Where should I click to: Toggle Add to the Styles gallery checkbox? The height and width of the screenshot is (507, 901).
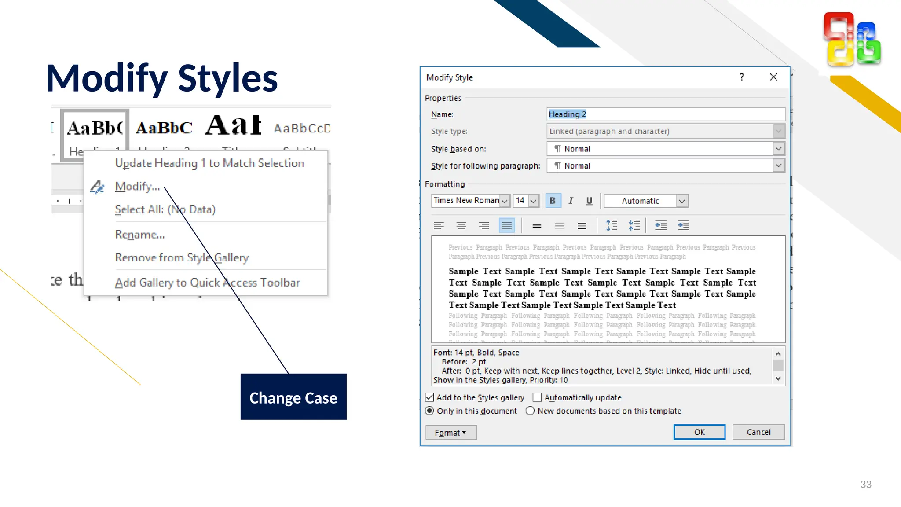430,397
